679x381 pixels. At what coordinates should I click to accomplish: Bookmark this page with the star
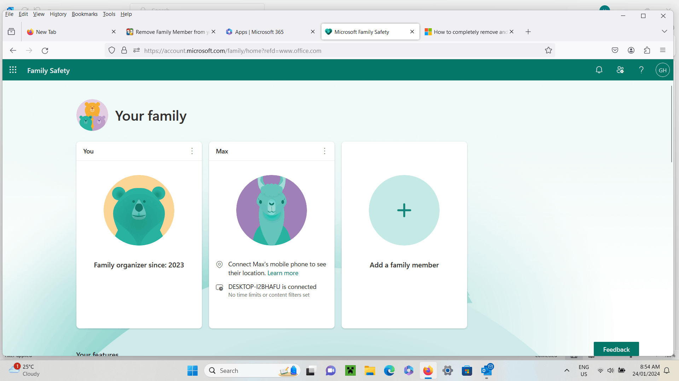[549, 50]
